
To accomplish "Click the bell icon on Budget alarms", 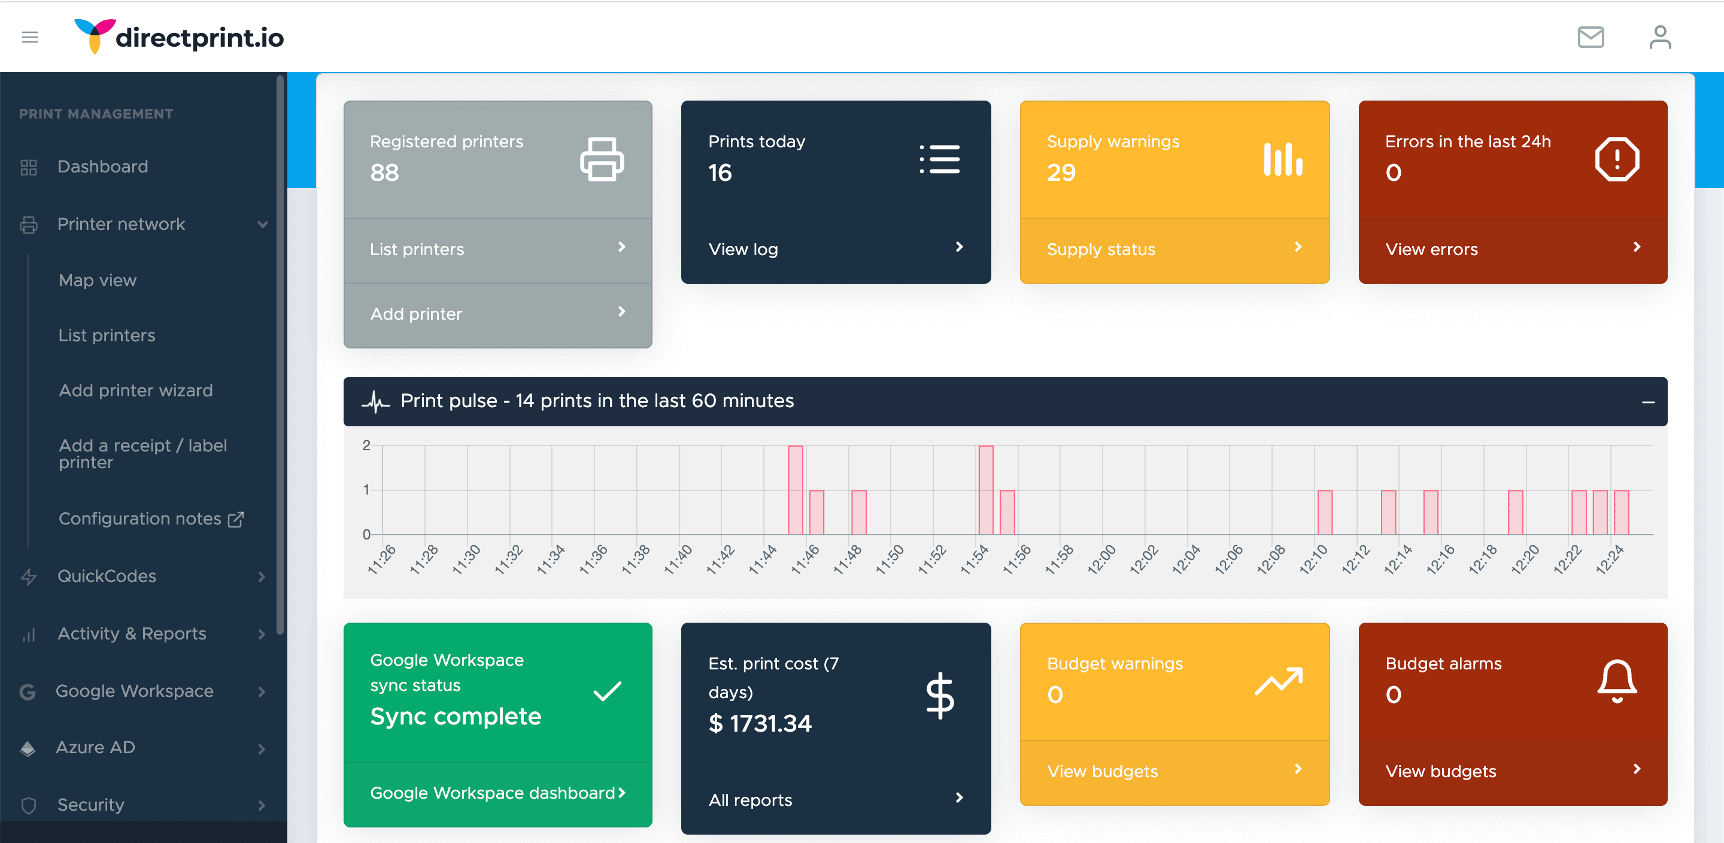I will click(x=1616, y=681).
